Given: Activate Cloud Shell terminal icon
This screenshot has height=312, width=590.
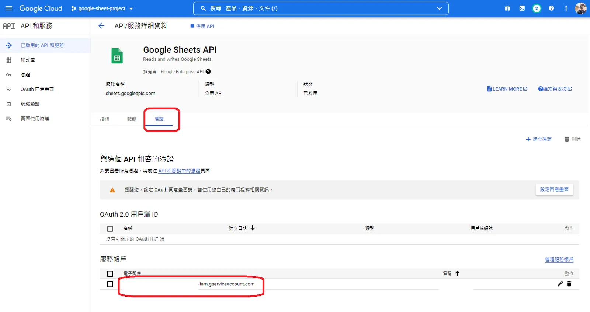Looking at the screenshot, I should (522, 8).
